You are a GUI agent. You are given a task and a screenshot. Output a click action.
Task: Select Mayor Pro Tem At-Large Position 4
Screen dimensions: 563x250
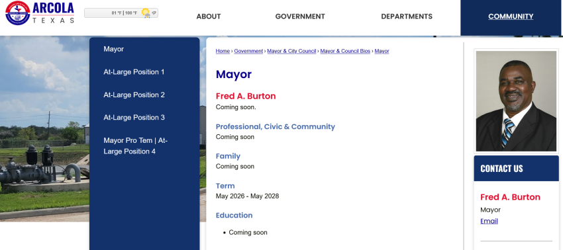click(x=135, y=146)
